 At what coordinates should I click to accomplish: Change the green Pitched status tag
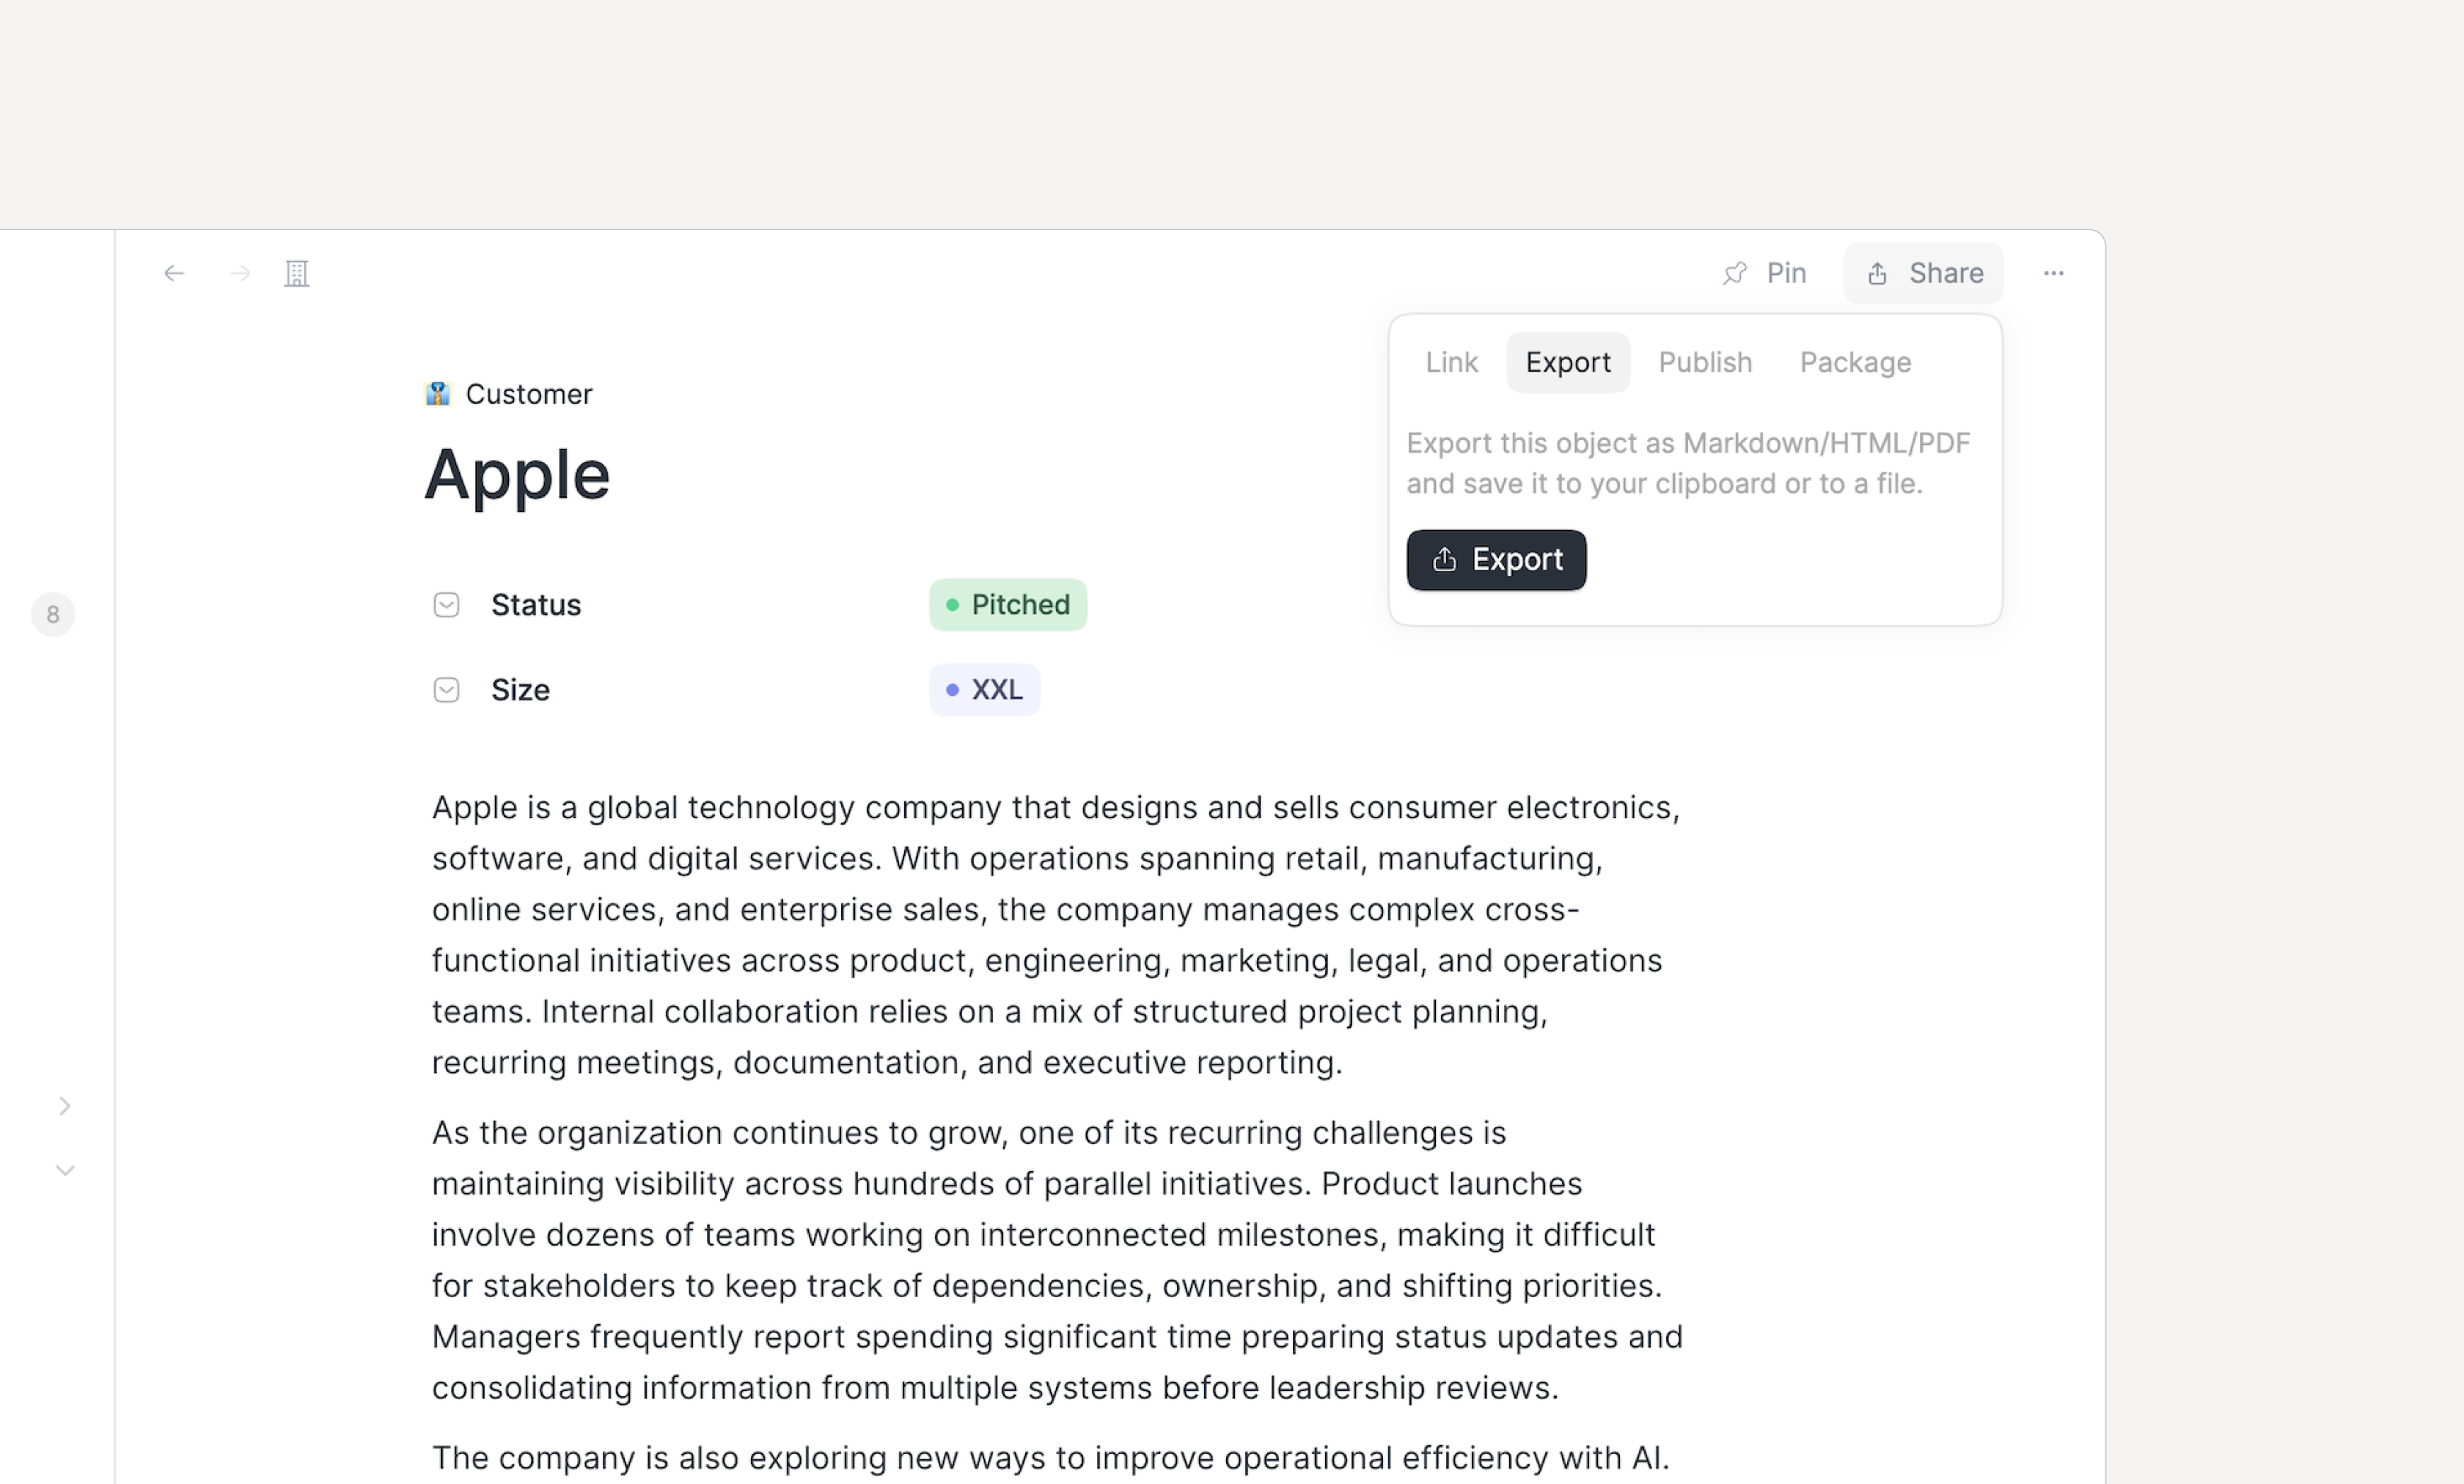(1008, 605)
